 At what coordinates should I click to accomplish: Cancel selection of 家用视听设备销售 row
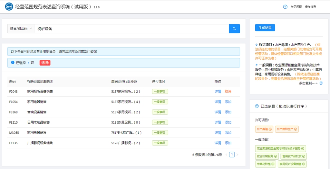pyautogui.click(x=228, y=92)
